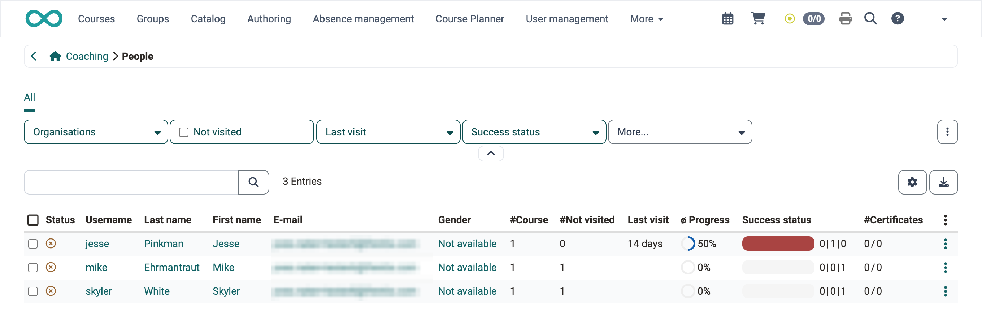Click the red success status bar for jesse

point(778,244)
